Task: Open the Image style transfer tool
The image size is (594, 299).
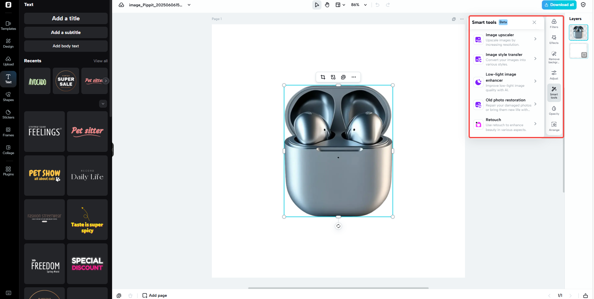Action: click(506, 59)
